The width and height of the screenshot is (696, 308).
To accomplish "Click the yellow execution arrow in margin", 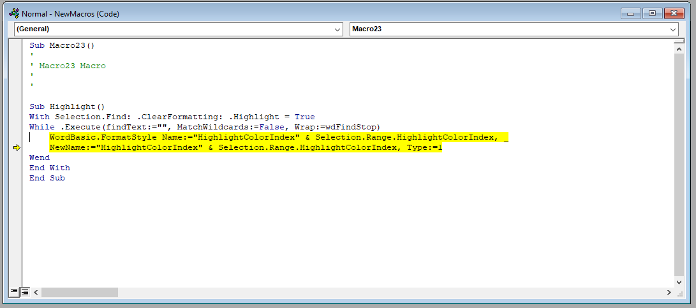I will (x=17, y=148).
